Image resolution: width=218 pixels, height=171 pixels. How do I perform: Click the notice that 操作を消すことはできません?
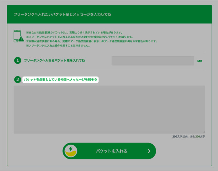tap(57, 45)
